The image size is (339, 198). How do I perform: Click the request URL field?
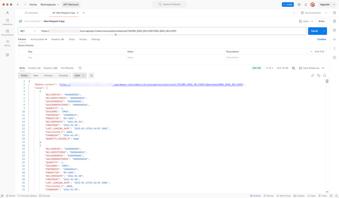172,31
